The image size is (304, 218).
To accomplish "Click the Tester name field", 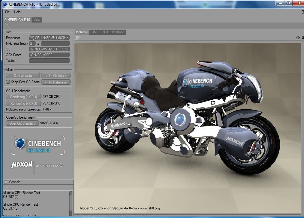I will [x=49, y=61].
